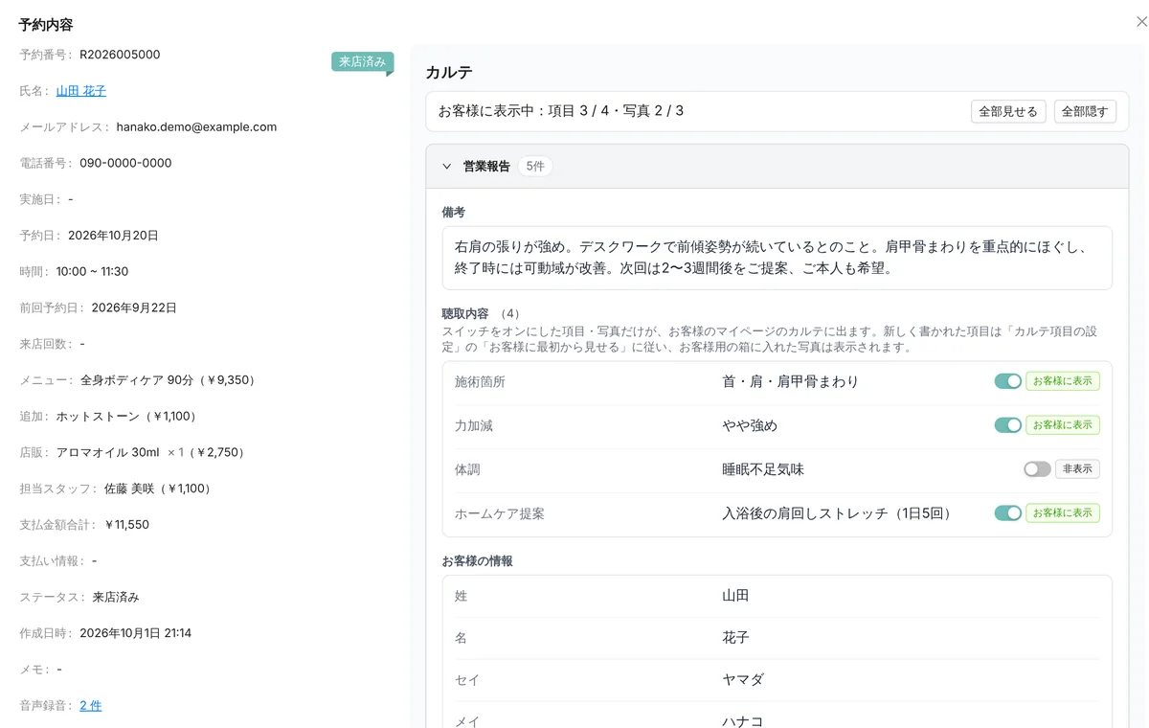The height and width of the screenshot is (728, 1149).
Task: Open the 2 件 voice recordings link
Action: [x=91, y=706]
